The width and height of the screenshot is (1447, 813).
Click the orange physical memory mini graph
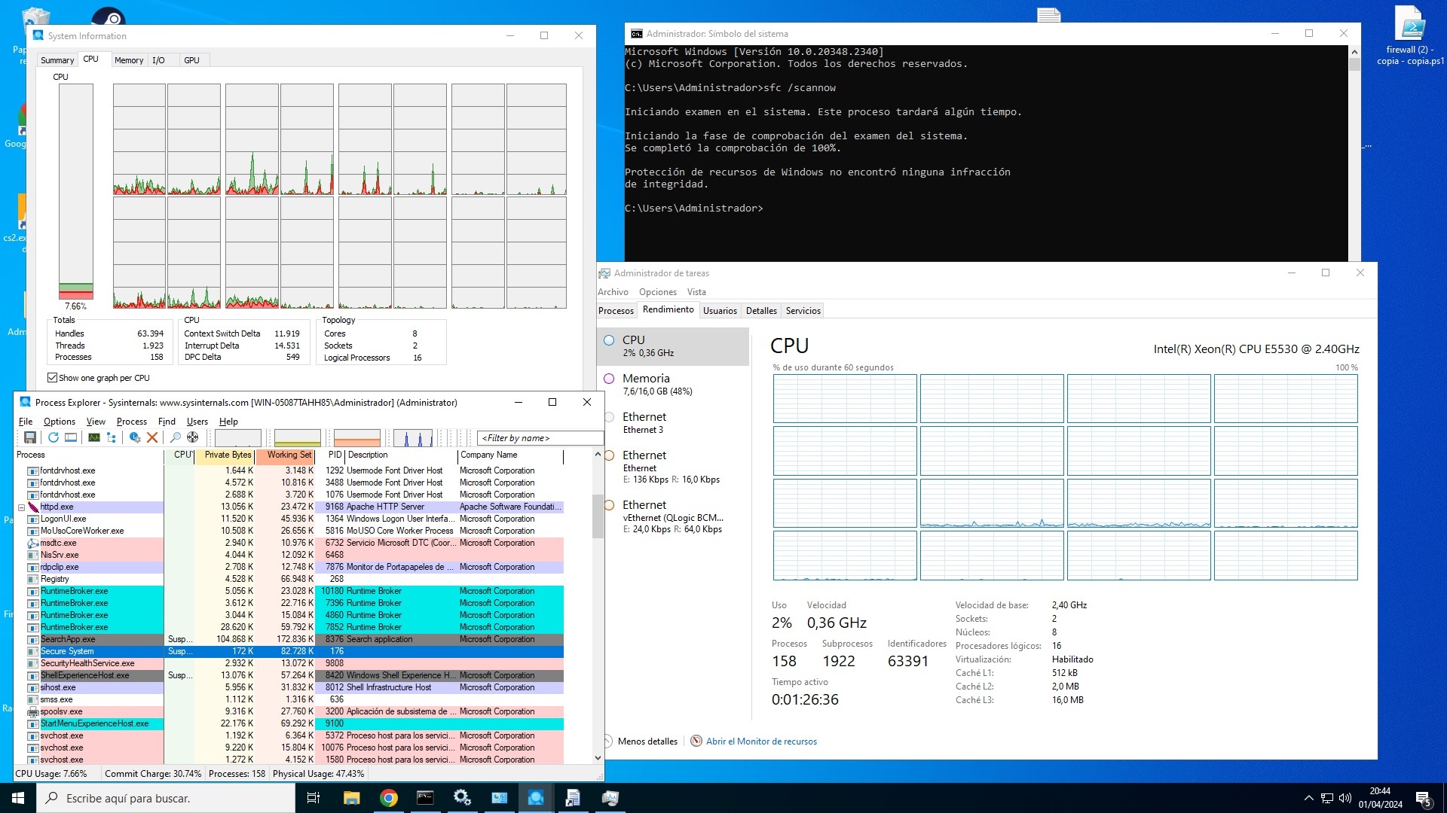pyautogui.click(x=357, y=438)
